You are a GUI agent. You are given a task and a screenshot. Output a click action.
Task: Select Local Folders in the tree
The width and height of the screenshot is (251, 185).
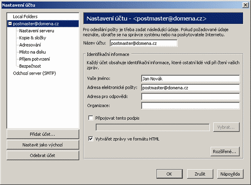coord(25,17)
